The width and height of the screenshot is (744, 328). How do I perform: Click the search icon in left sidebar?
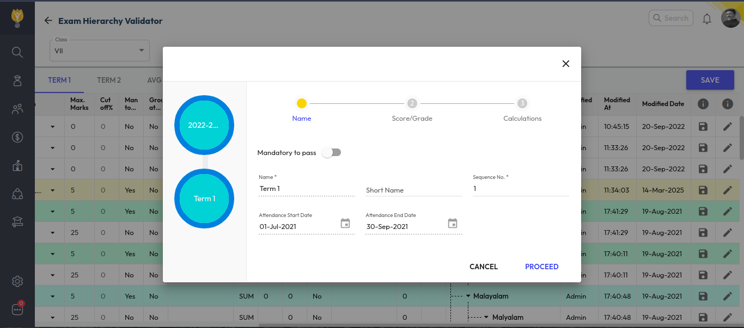(17, 52)
